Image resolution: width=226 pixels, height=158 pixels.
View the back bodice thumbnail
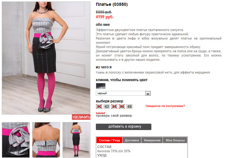coord(46,140)
